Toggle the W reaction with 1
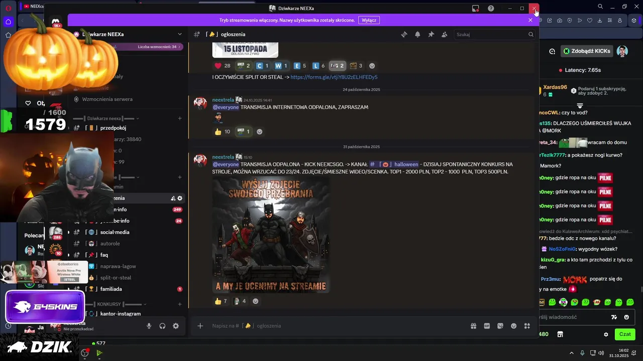This screenshot has height=361, width=643. (x=281, y=66)
